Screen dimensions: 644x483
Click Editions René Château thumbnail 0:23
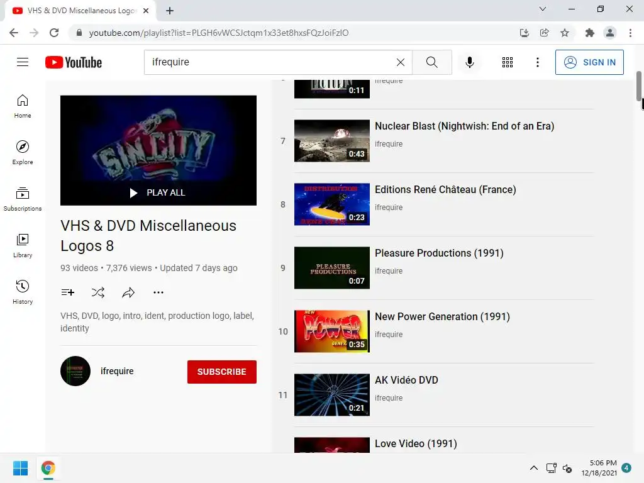(x=332, y=204)
